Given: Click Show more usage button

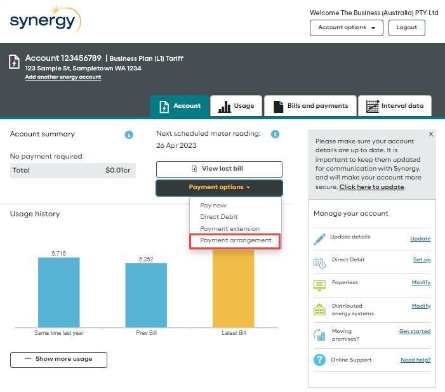Looking at the screenshot, I should (x=59, y=360).
